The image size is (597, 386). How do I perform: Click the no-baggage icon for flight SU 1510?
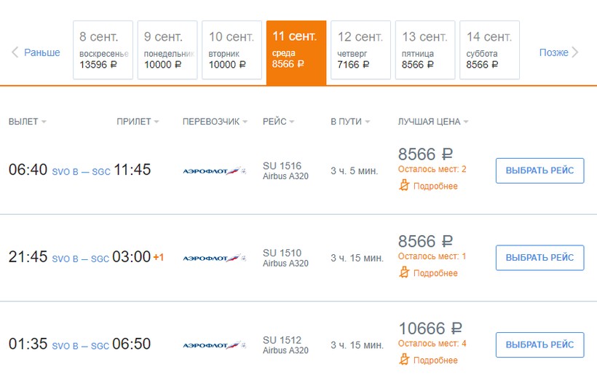tap(404, 272)
